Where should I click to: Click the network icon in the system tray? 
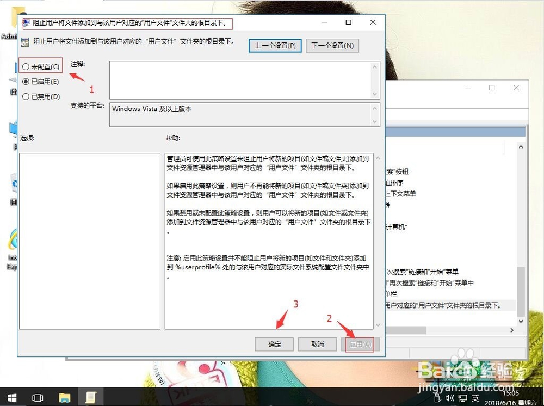(462, 397)
